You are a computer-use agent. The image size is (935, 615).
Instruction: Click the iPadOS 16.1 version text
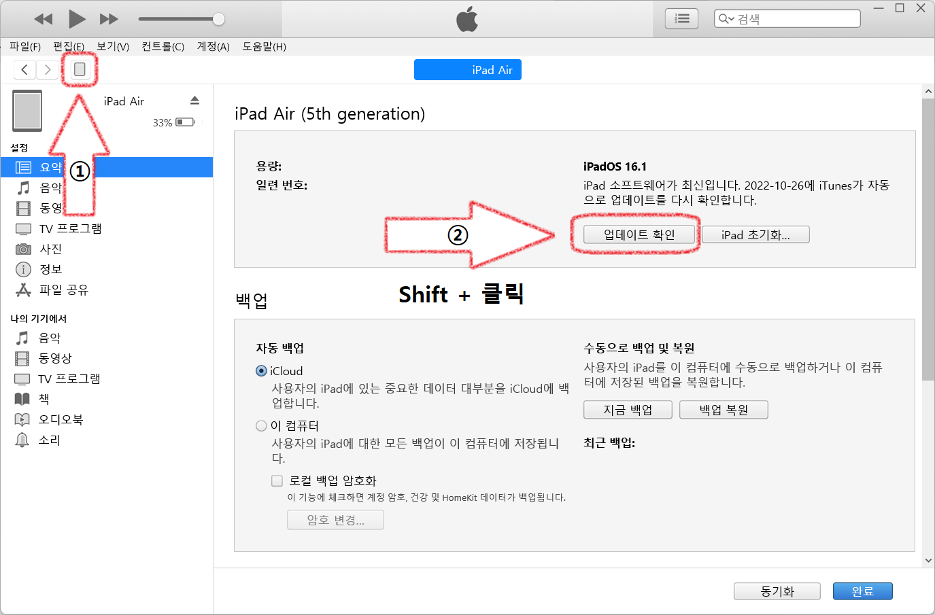(x=615, y=166)
